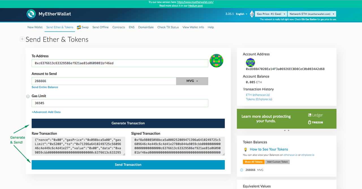Click the Show All Tokens button
The width and height of the screenshot is (362, 189).
[254, 162]
